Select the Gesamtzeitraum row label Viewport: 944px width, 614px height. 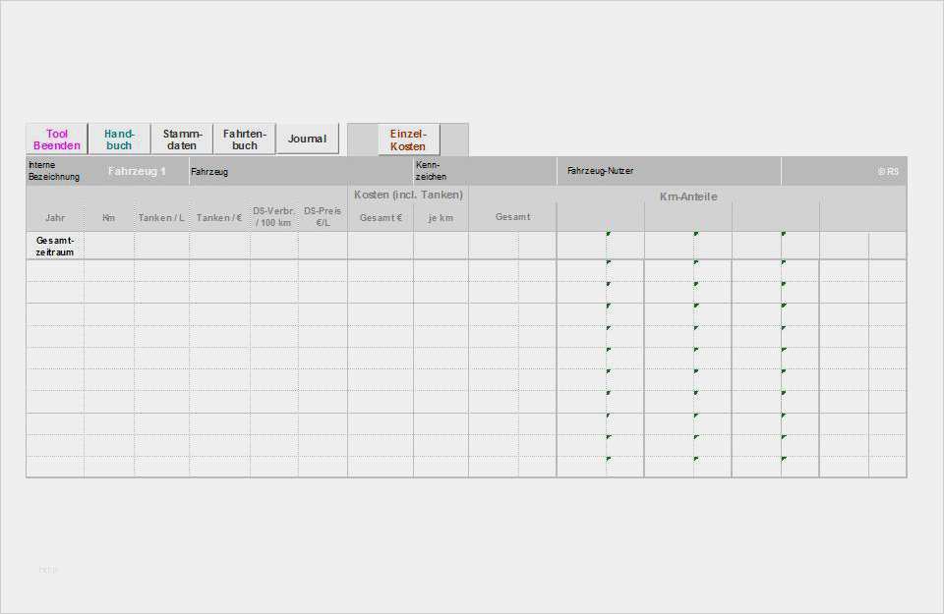55,246
